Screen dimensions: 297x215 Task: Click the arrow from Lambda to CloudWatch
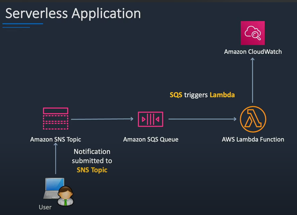point(253,80)
